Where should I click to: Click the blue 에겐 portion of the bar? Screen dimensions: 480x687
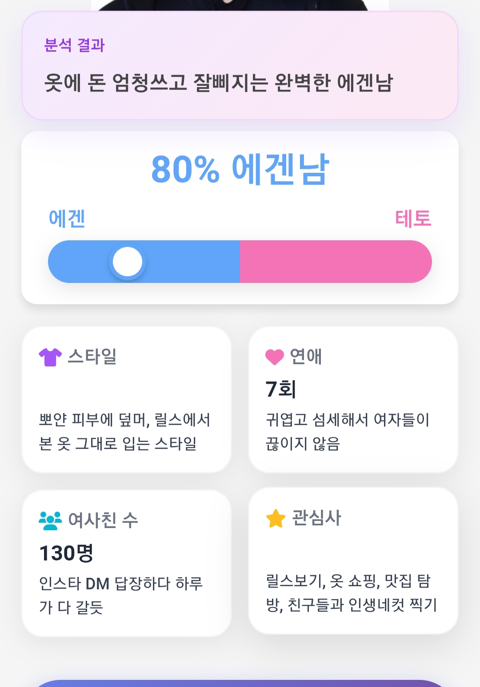[x=144, y=262]
